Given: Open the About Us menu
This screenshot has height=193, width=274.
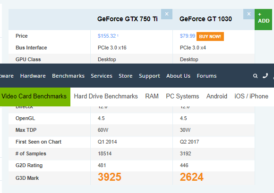Looking at the screenshot, I should click(x=178, y=76).
